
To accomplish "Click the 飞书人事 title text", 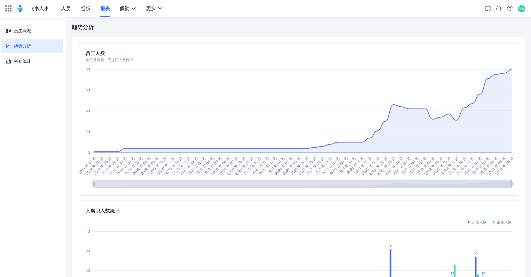I will click(x=39, y=9).
